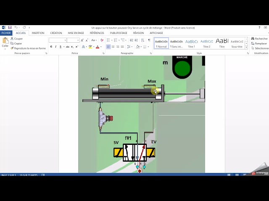Click the page count in status bar
The height and width of the screenshot is (201, 269).
pos(8,175)
